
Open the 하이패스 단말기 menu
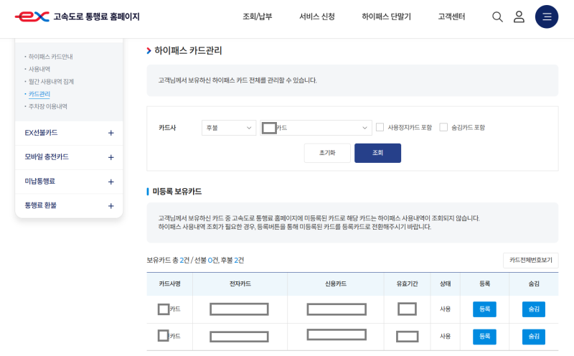point(386,17)
